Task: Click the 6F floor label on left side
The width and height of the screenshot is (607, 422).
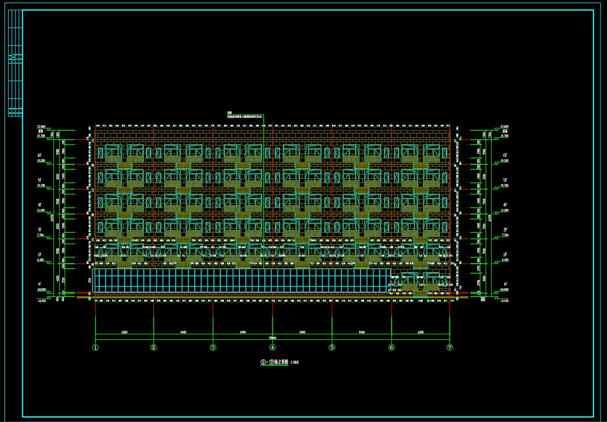Action: (x=41, y=156)
